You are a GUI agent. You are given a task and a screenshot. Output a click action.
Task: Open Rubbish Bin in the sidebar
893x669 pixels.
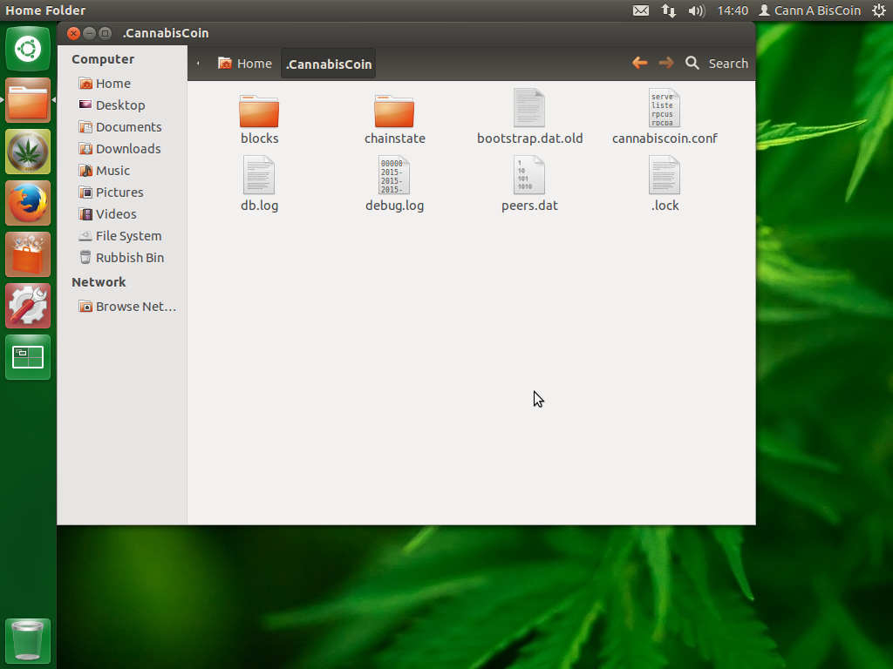(122, 258)
